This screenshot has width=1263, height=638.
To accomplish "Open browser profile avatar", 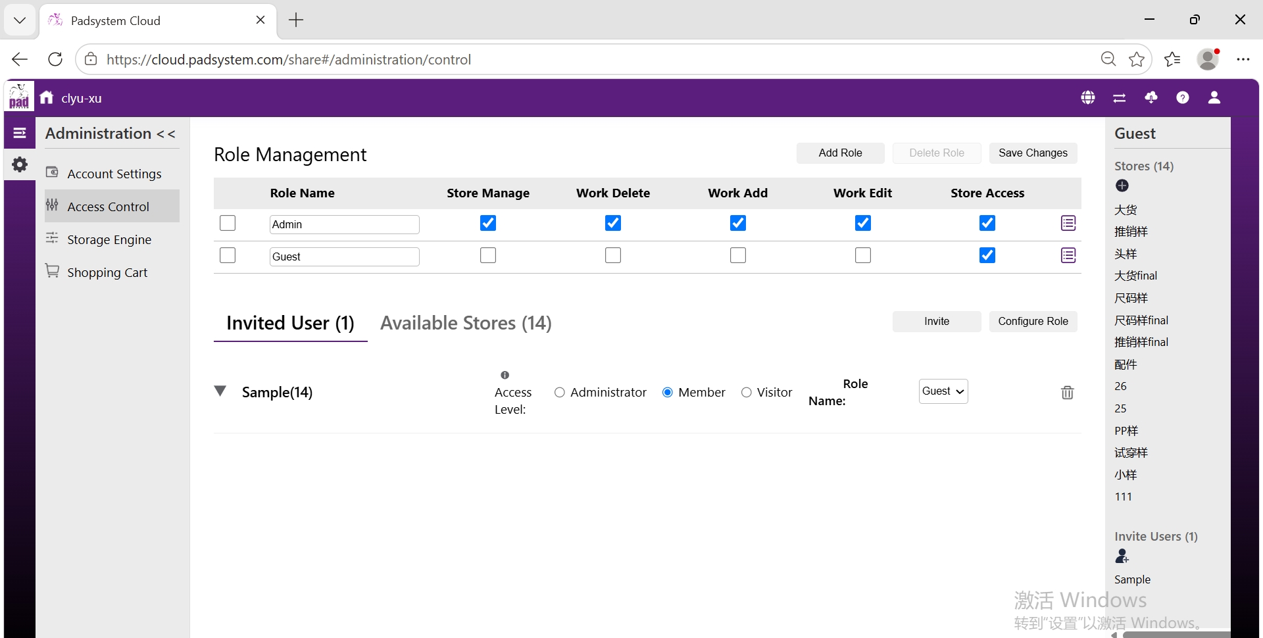I will point(1208,59).
